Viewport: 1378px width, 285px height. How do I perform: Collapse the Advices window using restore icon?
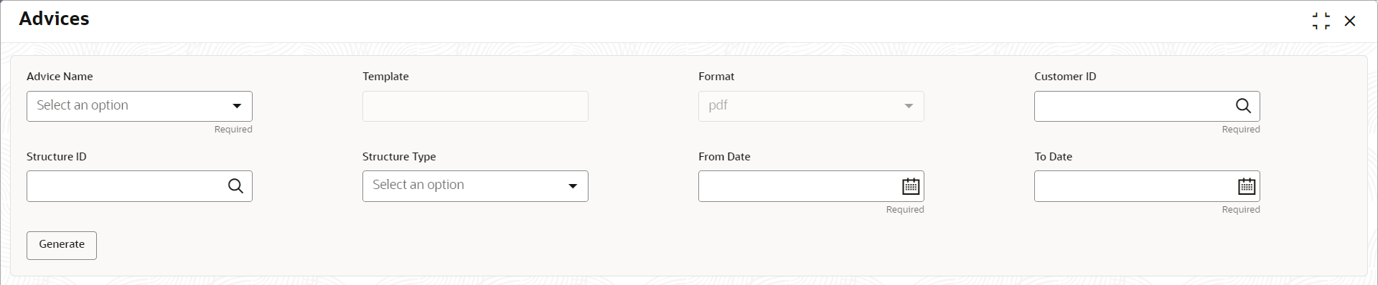click(x=1321, y=21)
